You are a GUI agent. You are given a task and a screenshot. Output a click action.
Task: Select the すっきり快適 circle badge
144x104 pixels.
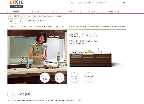pyautogui.click(x=74, y=78)
